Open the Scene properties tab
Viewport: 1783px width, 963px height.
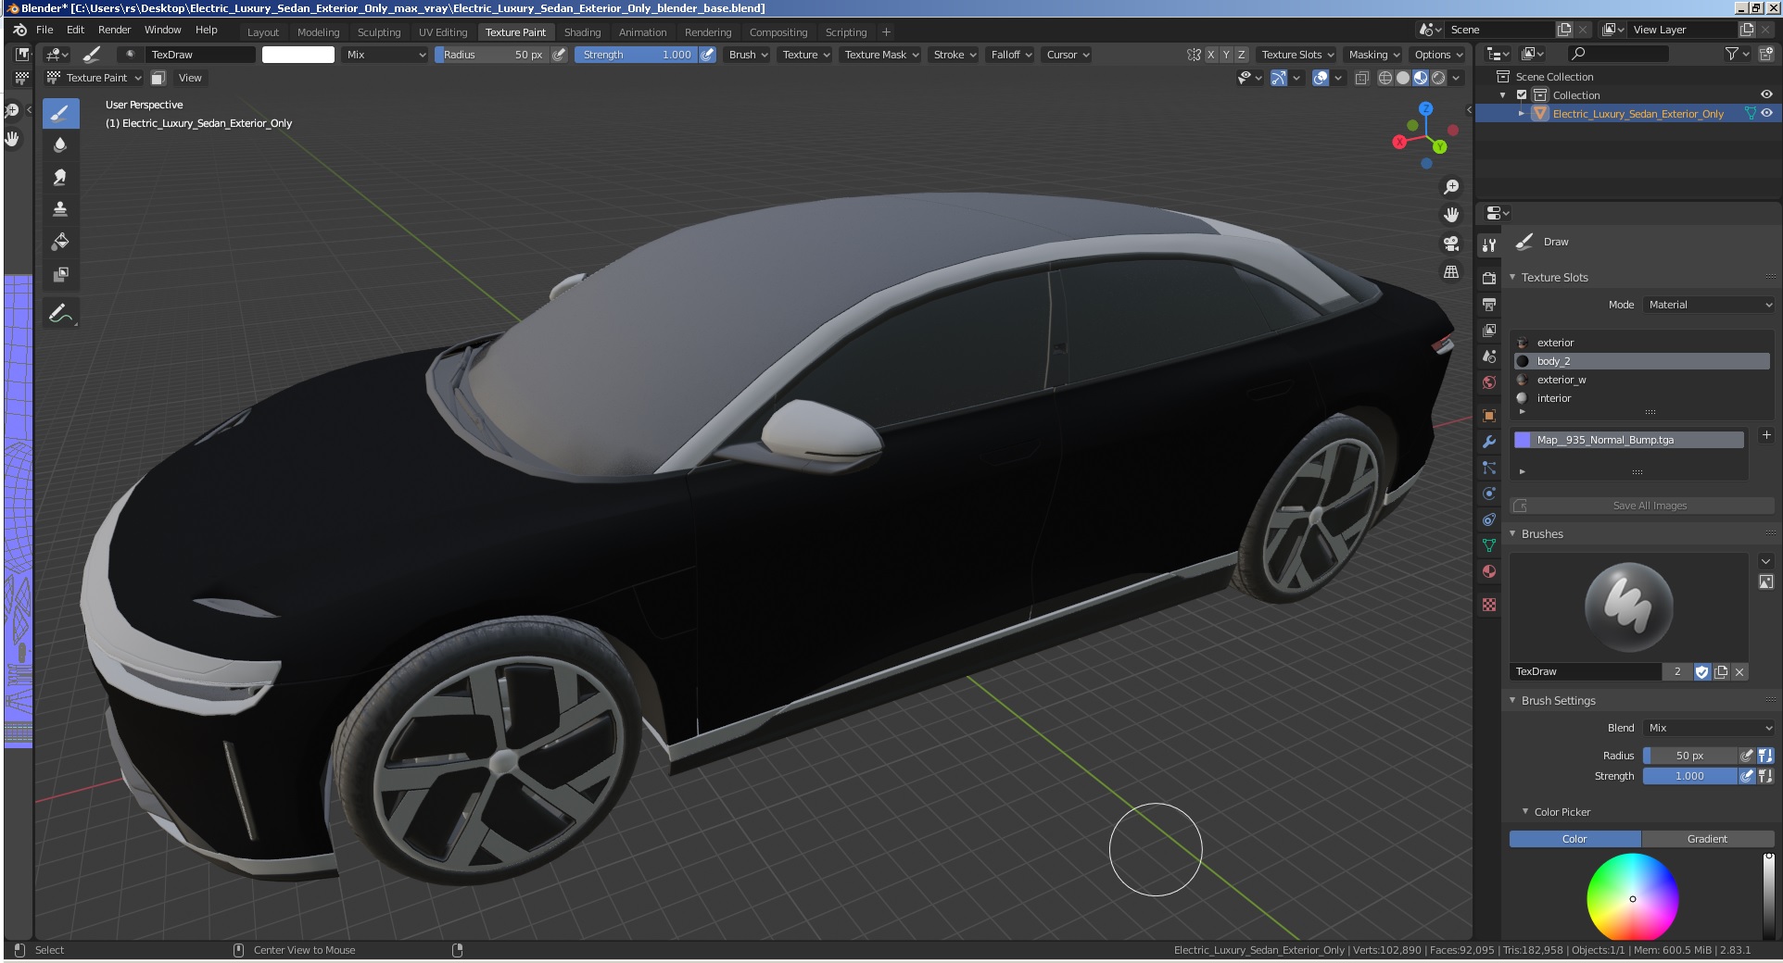click(1489, 356)
